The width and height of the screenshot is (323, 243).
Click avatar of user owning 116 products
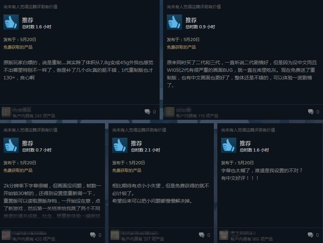(x=169, y=112)
